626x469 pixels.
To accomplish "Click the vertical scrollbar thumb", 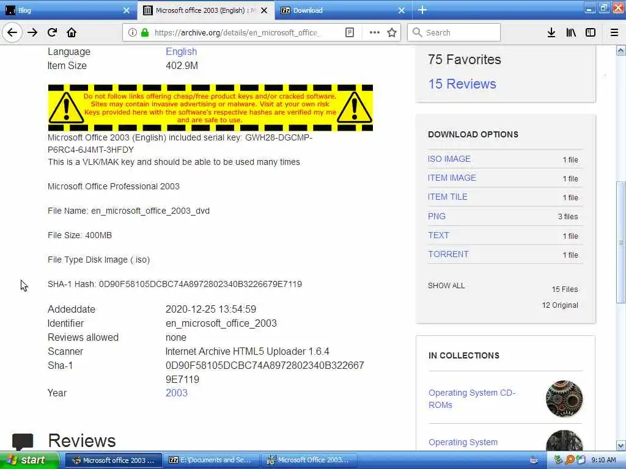I will tap(621, 242).
